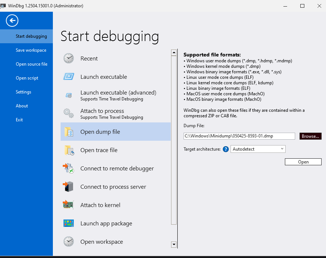Close the WinDbg window
Screen dimensions: 326x258
click(319, 6)
